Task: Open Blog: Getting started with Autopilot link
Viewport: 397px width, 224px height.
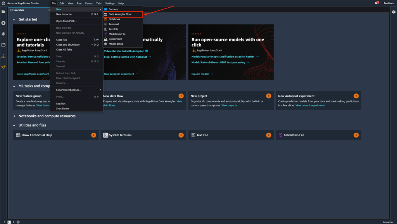Action: tap(127, 57)
